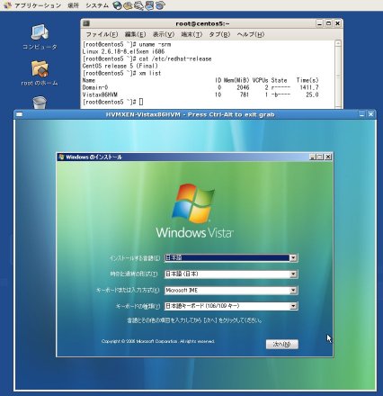Viewport: 383px width, 396px height.
Task: Click the terminal vertical scrollbar track
Action: click(338, 75)
